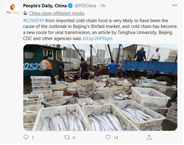The height and width of the screenshot is (145, 184).
Task: Click the tweet body text to expand
Action: pos(100,29)
